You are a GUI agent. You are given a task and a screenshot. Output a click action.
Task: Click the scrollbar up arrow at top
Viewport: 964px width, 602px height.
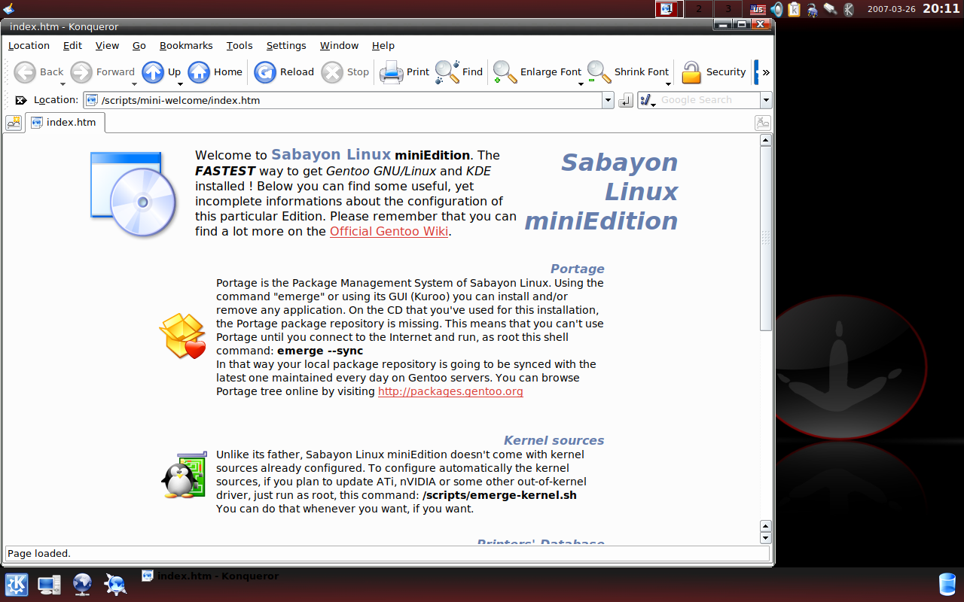coord(766,140)
